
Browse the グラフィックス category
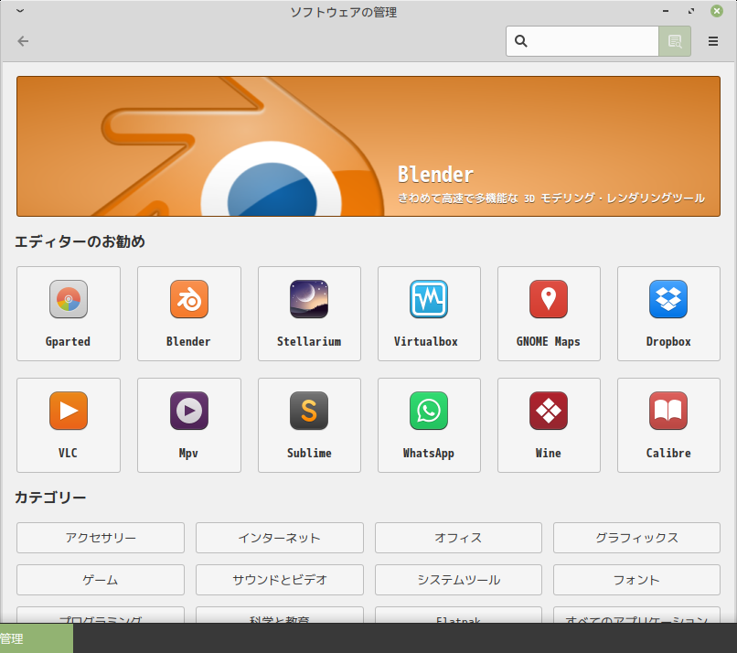(x=637, y=538)
